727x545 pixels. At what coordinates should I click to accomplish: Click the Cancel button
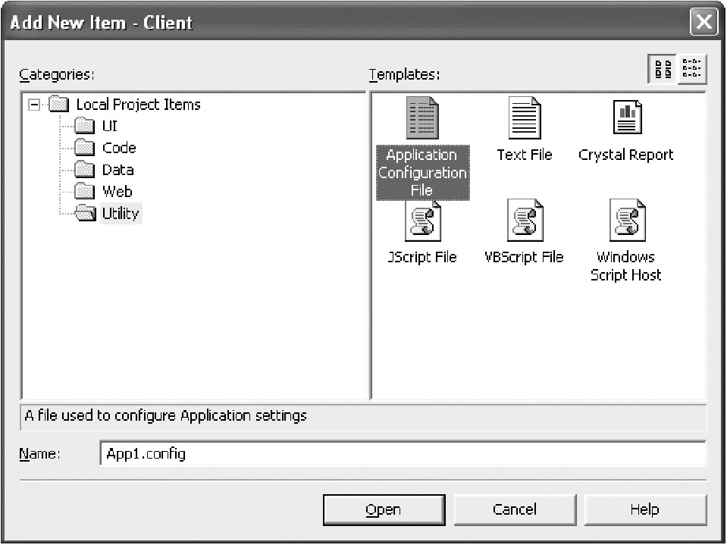click(x=514, y=510)
